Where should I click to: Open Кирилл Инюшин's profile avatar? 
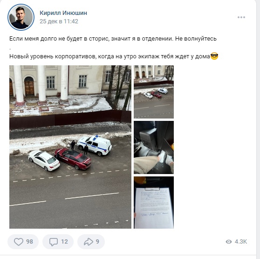click(21, 17)
